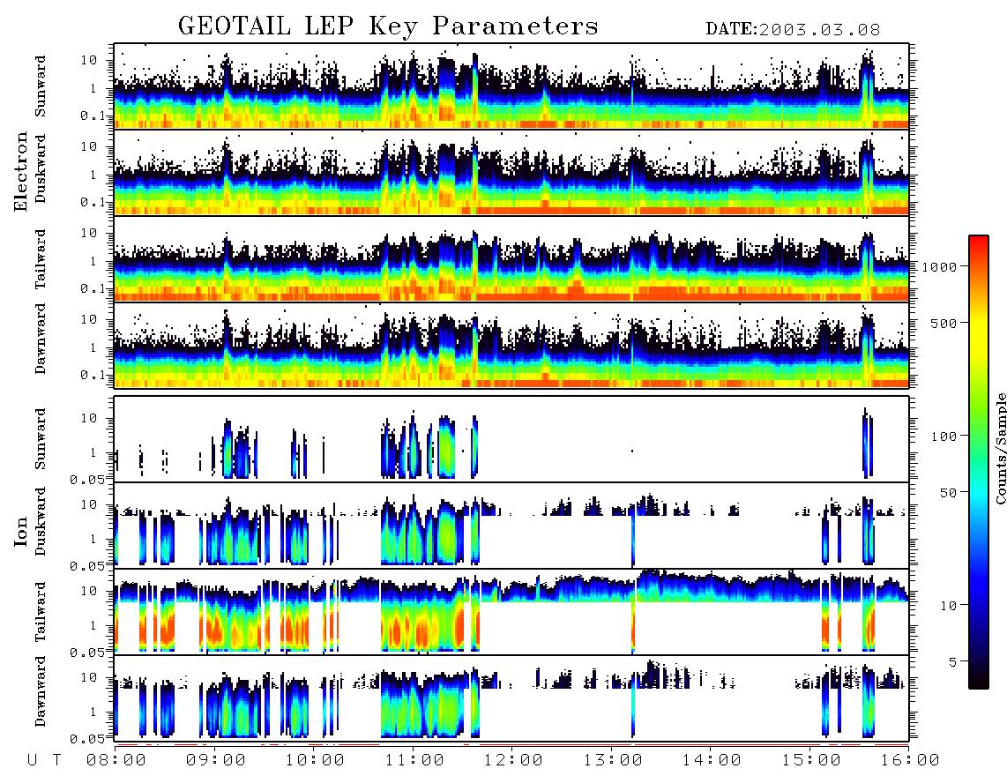1007x776 pixels.
Task: Click the 500 colorbar tick value
Action: point(944,323)
